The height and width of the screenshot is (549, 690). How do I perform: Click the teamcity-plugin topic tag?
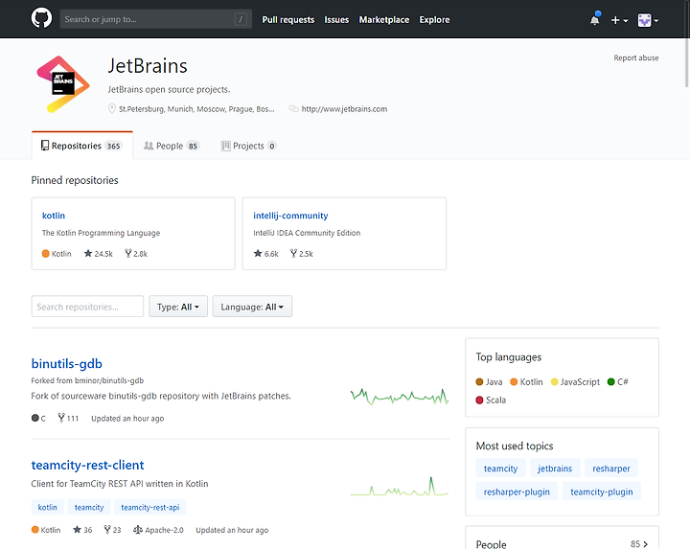pos(602,492)
